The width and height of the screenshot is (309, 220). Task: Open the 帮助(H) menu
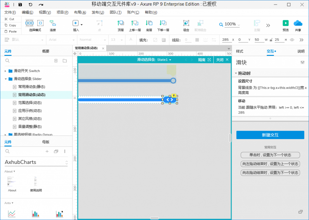(x=151, y=12)
